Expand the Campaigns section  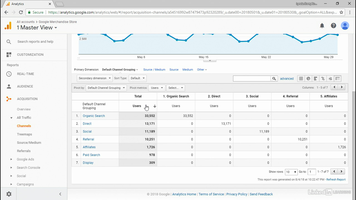[11, 184]
